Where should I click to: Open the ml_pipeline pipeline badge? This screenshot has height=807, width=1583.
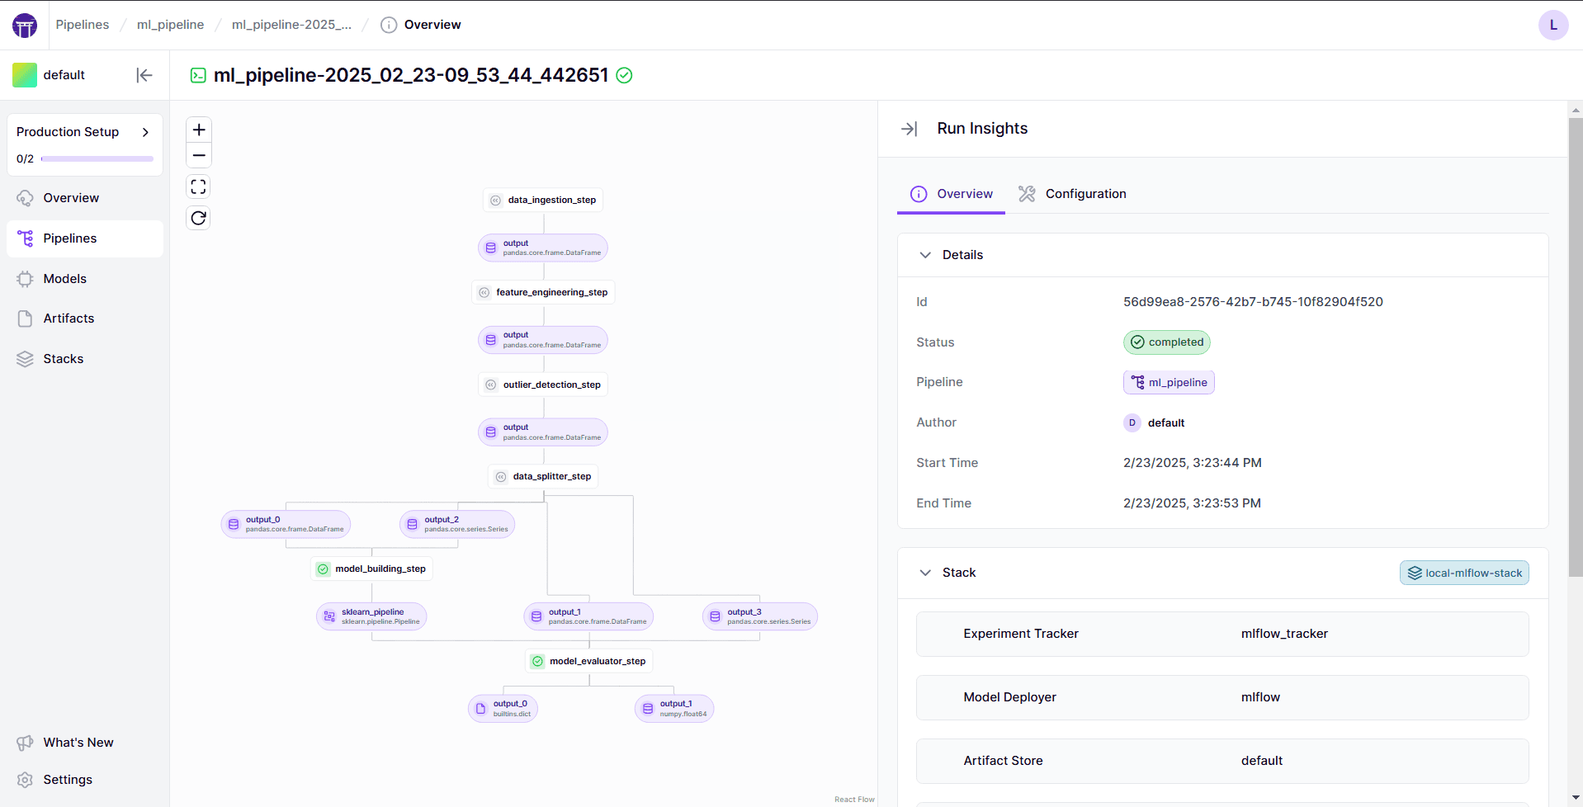point(1169,383)
